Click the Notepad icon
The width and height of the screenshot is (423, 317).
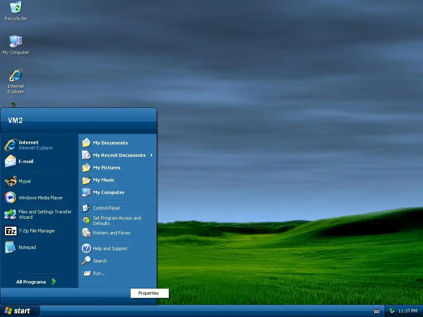pyautogui.click(x=10, y=247)
